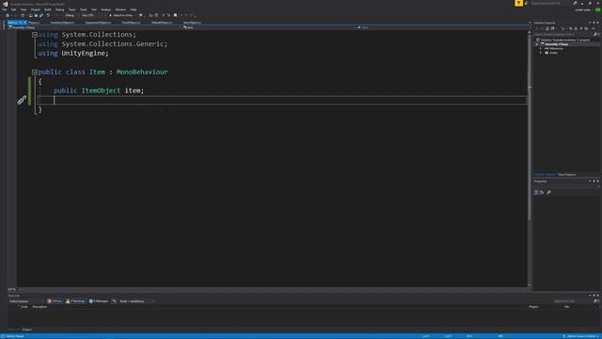Viewport: 602px width, 339px height.
Task: Click the Alphabetical sort icon in Properties
Action: pyautogui.click(x=542, y=192)
